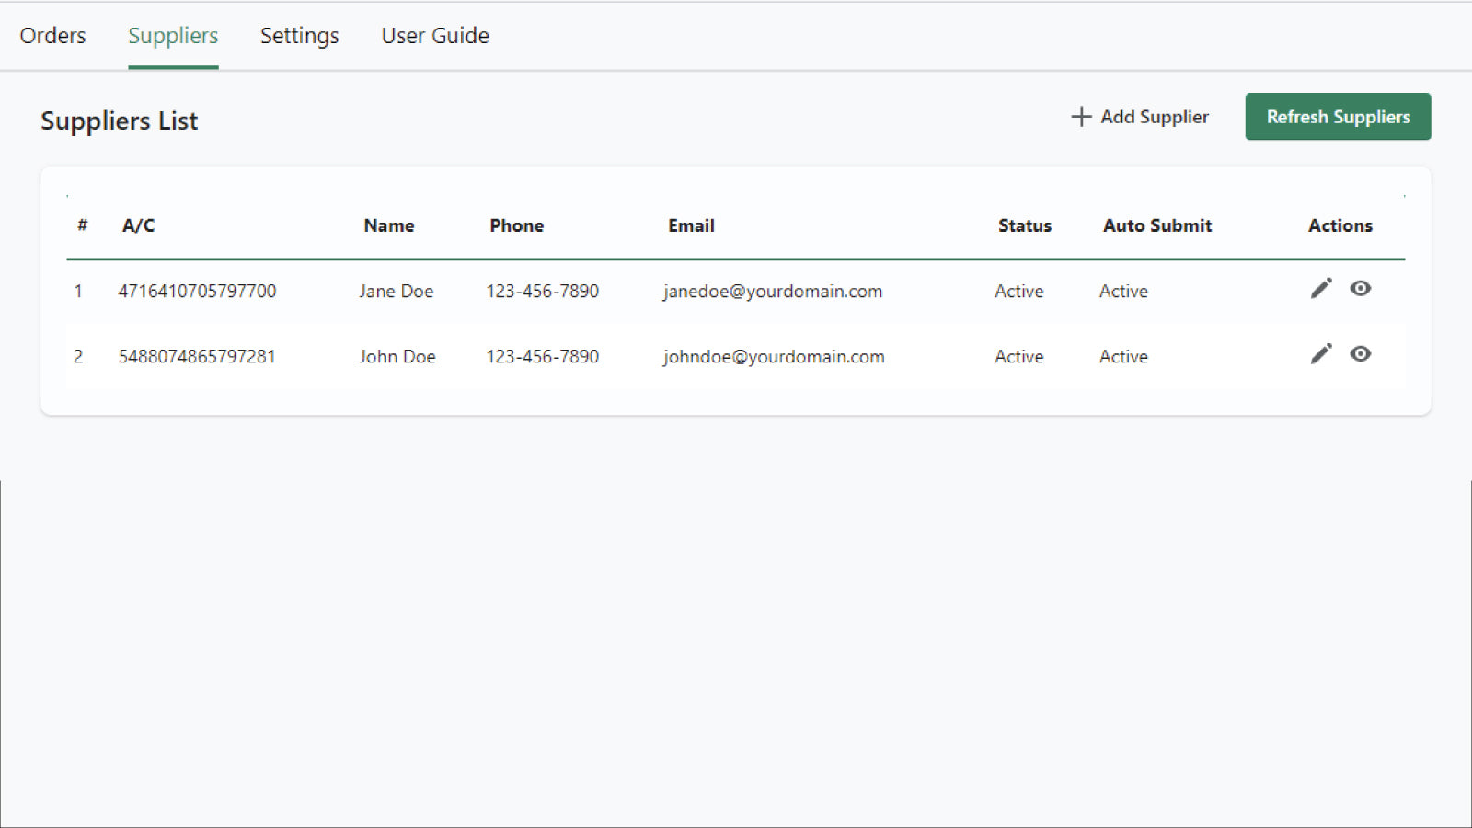Image resolution: width=1472 pixels, height=828 pixels.
Task: Switch to the Settings tab
Action: coord(299,36)
